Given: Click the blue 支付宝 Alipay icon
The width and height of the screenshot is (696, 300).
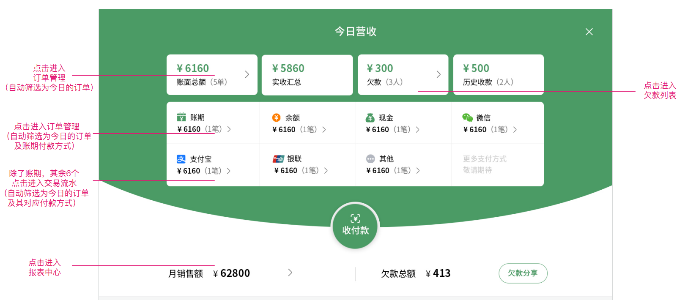Looking at the screenshot, I should click(x=181, y=159).
